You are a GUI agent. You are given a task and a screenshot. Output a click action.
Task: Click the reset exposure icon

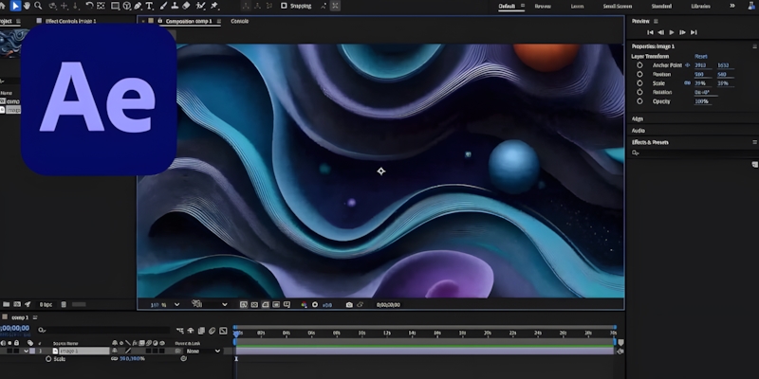315,304
